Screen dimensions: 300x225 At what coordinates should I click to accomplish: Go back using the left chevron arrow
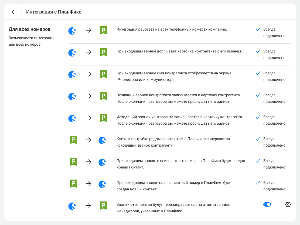(x=13, y=12)
